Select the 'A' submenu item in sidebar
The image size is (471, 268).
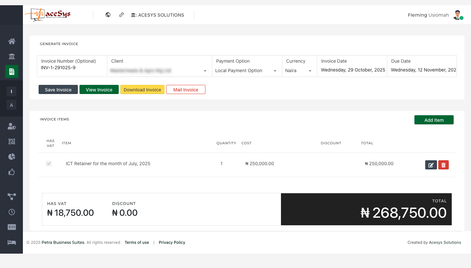point(11,105)
